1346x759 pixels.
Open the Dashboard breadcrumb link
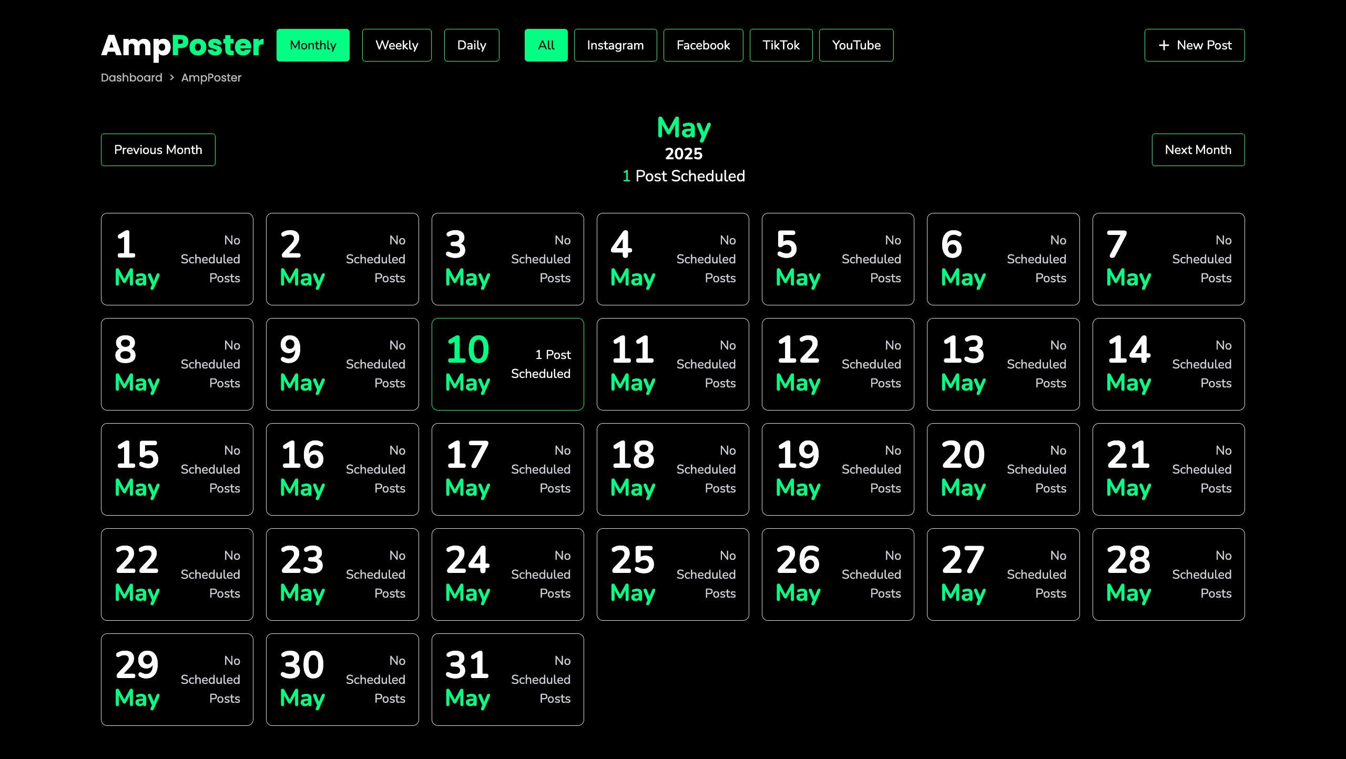[x=131, y=78]
